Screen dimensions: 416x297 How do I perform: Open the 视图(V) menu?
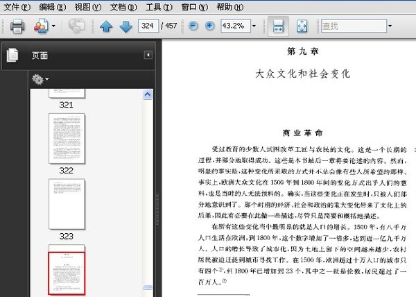click(x=88, y=7)
